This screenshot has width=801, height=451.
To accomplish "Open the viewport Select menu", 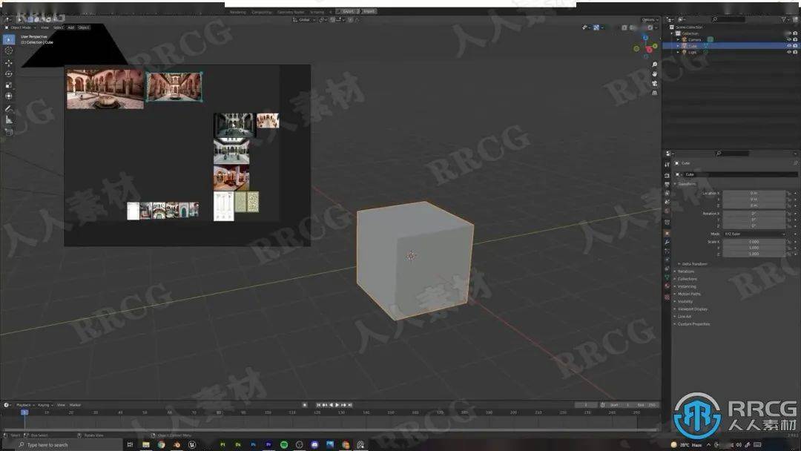I will [x=59, y=27].
